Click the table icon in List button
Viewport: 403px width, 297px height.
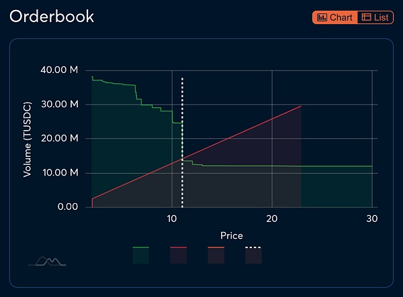tap(367, 17)
